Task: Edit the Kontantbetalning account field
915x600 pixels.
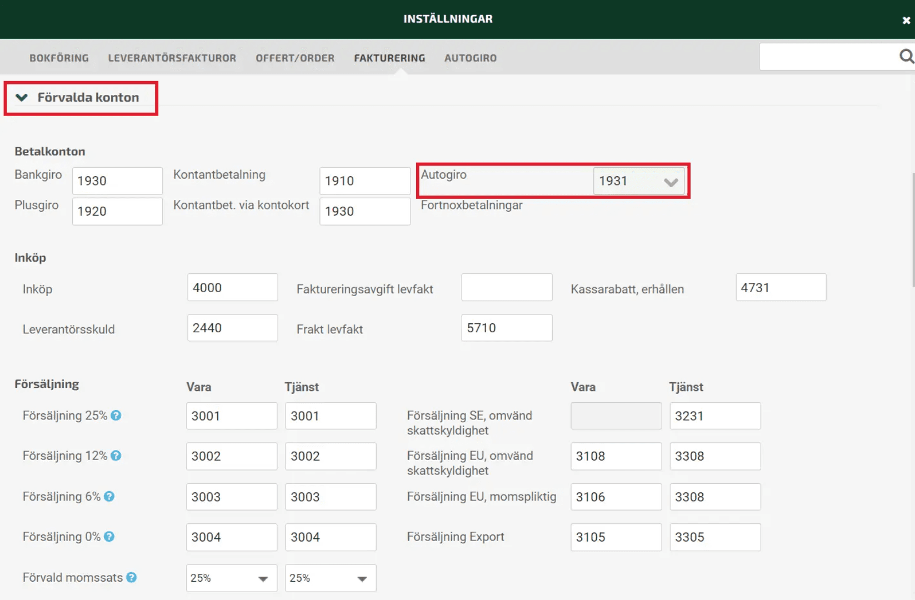Action: (x=365, y=181)
